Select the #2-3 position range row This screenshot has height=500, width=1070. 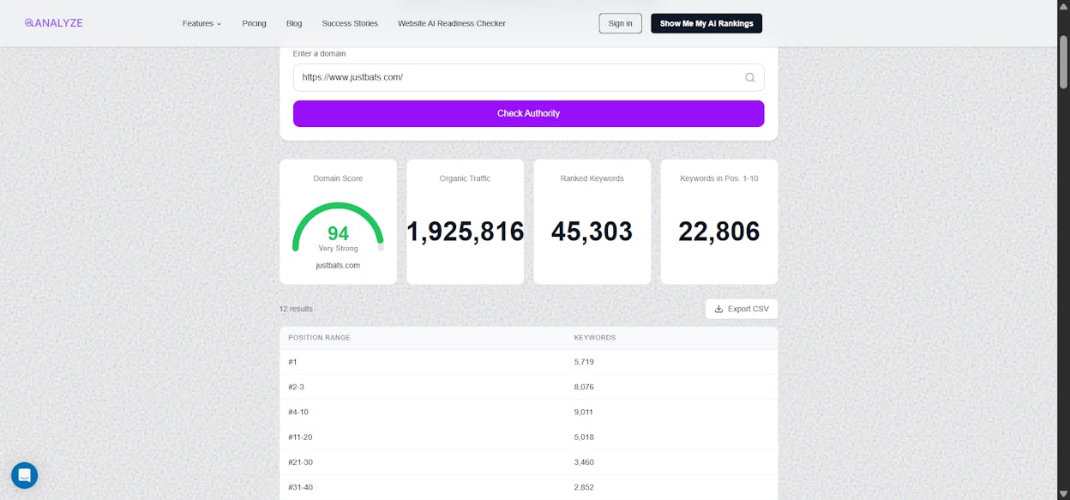tap(528, 387)
